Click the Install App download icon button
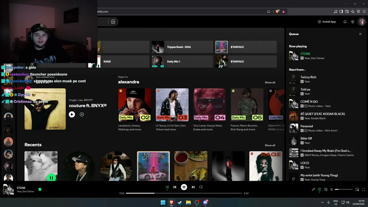Viewport: 368px width, 207px height. [x=327, y=22]
